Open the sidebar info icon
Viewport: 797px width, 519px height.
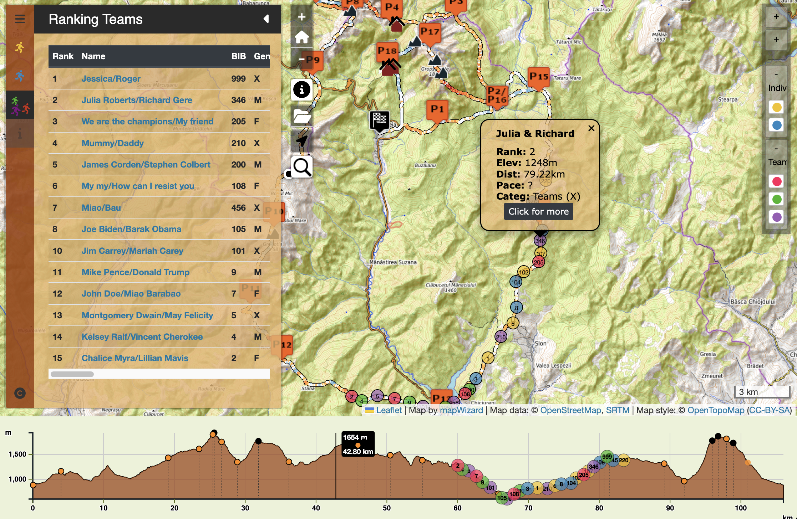[x=20, y=134]
